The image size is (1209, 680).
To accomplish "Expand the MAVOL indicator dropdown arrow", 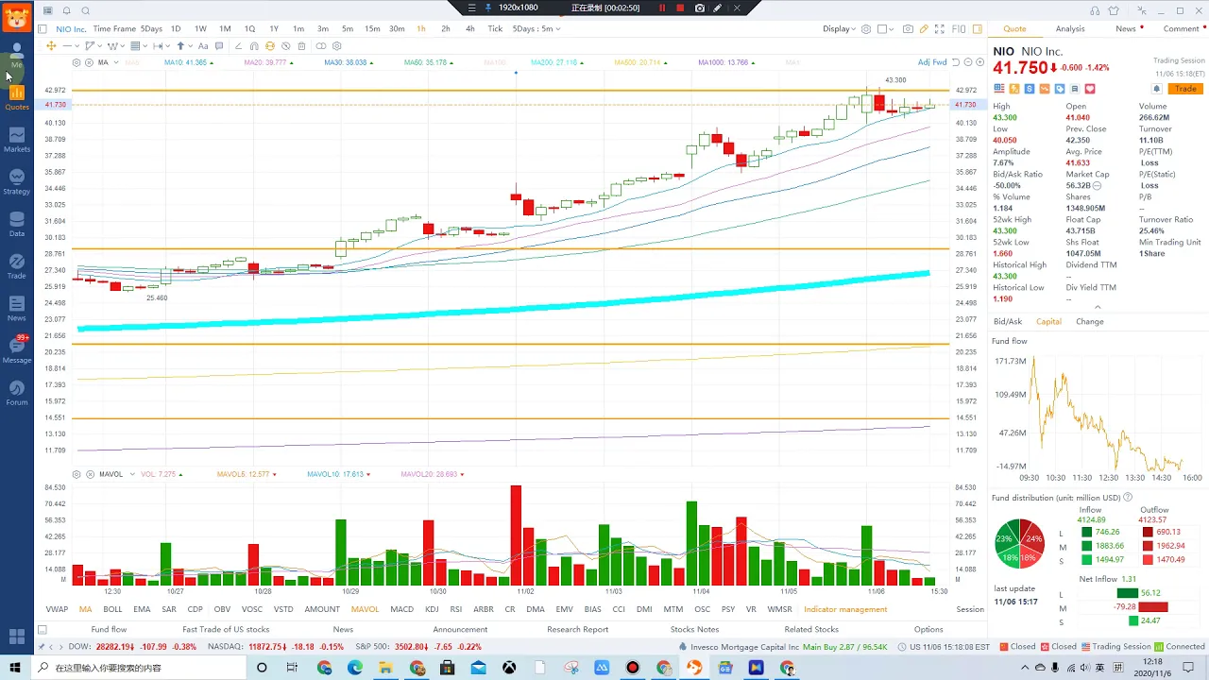I will click(x=132, y=474).
